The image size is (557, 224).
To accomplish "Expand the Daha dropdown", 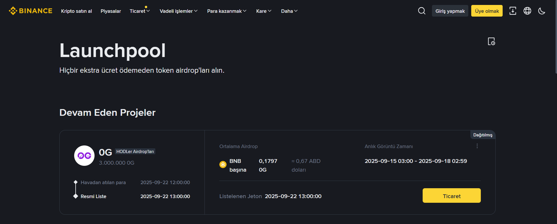I will (289, 11).
